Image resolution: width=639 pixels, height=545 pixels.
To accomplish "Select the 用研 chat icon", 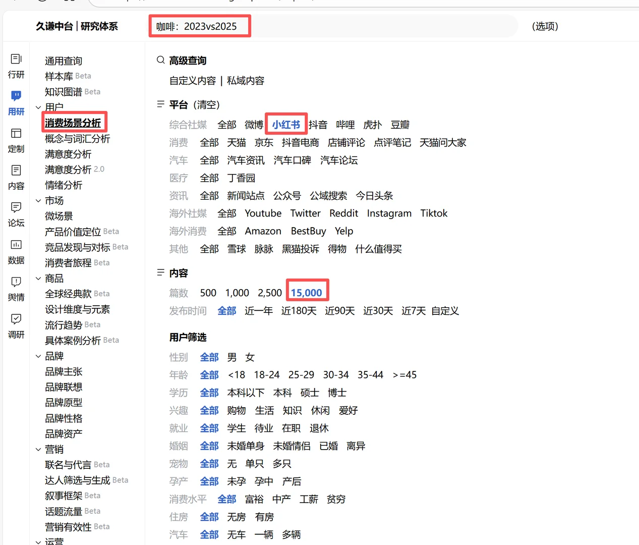I will [16, 95].
